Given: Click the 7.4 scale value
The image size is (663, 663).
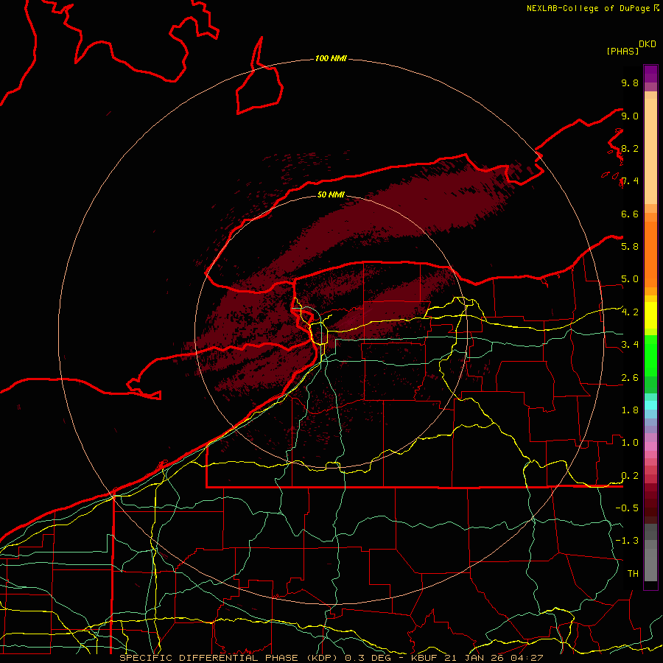Looking at the screenshot, I should (x=630, y=181).
